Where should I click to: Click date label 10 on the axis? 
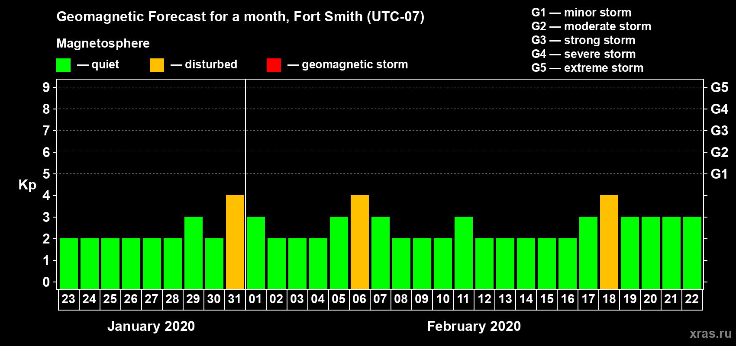click(x=442, y=299)
